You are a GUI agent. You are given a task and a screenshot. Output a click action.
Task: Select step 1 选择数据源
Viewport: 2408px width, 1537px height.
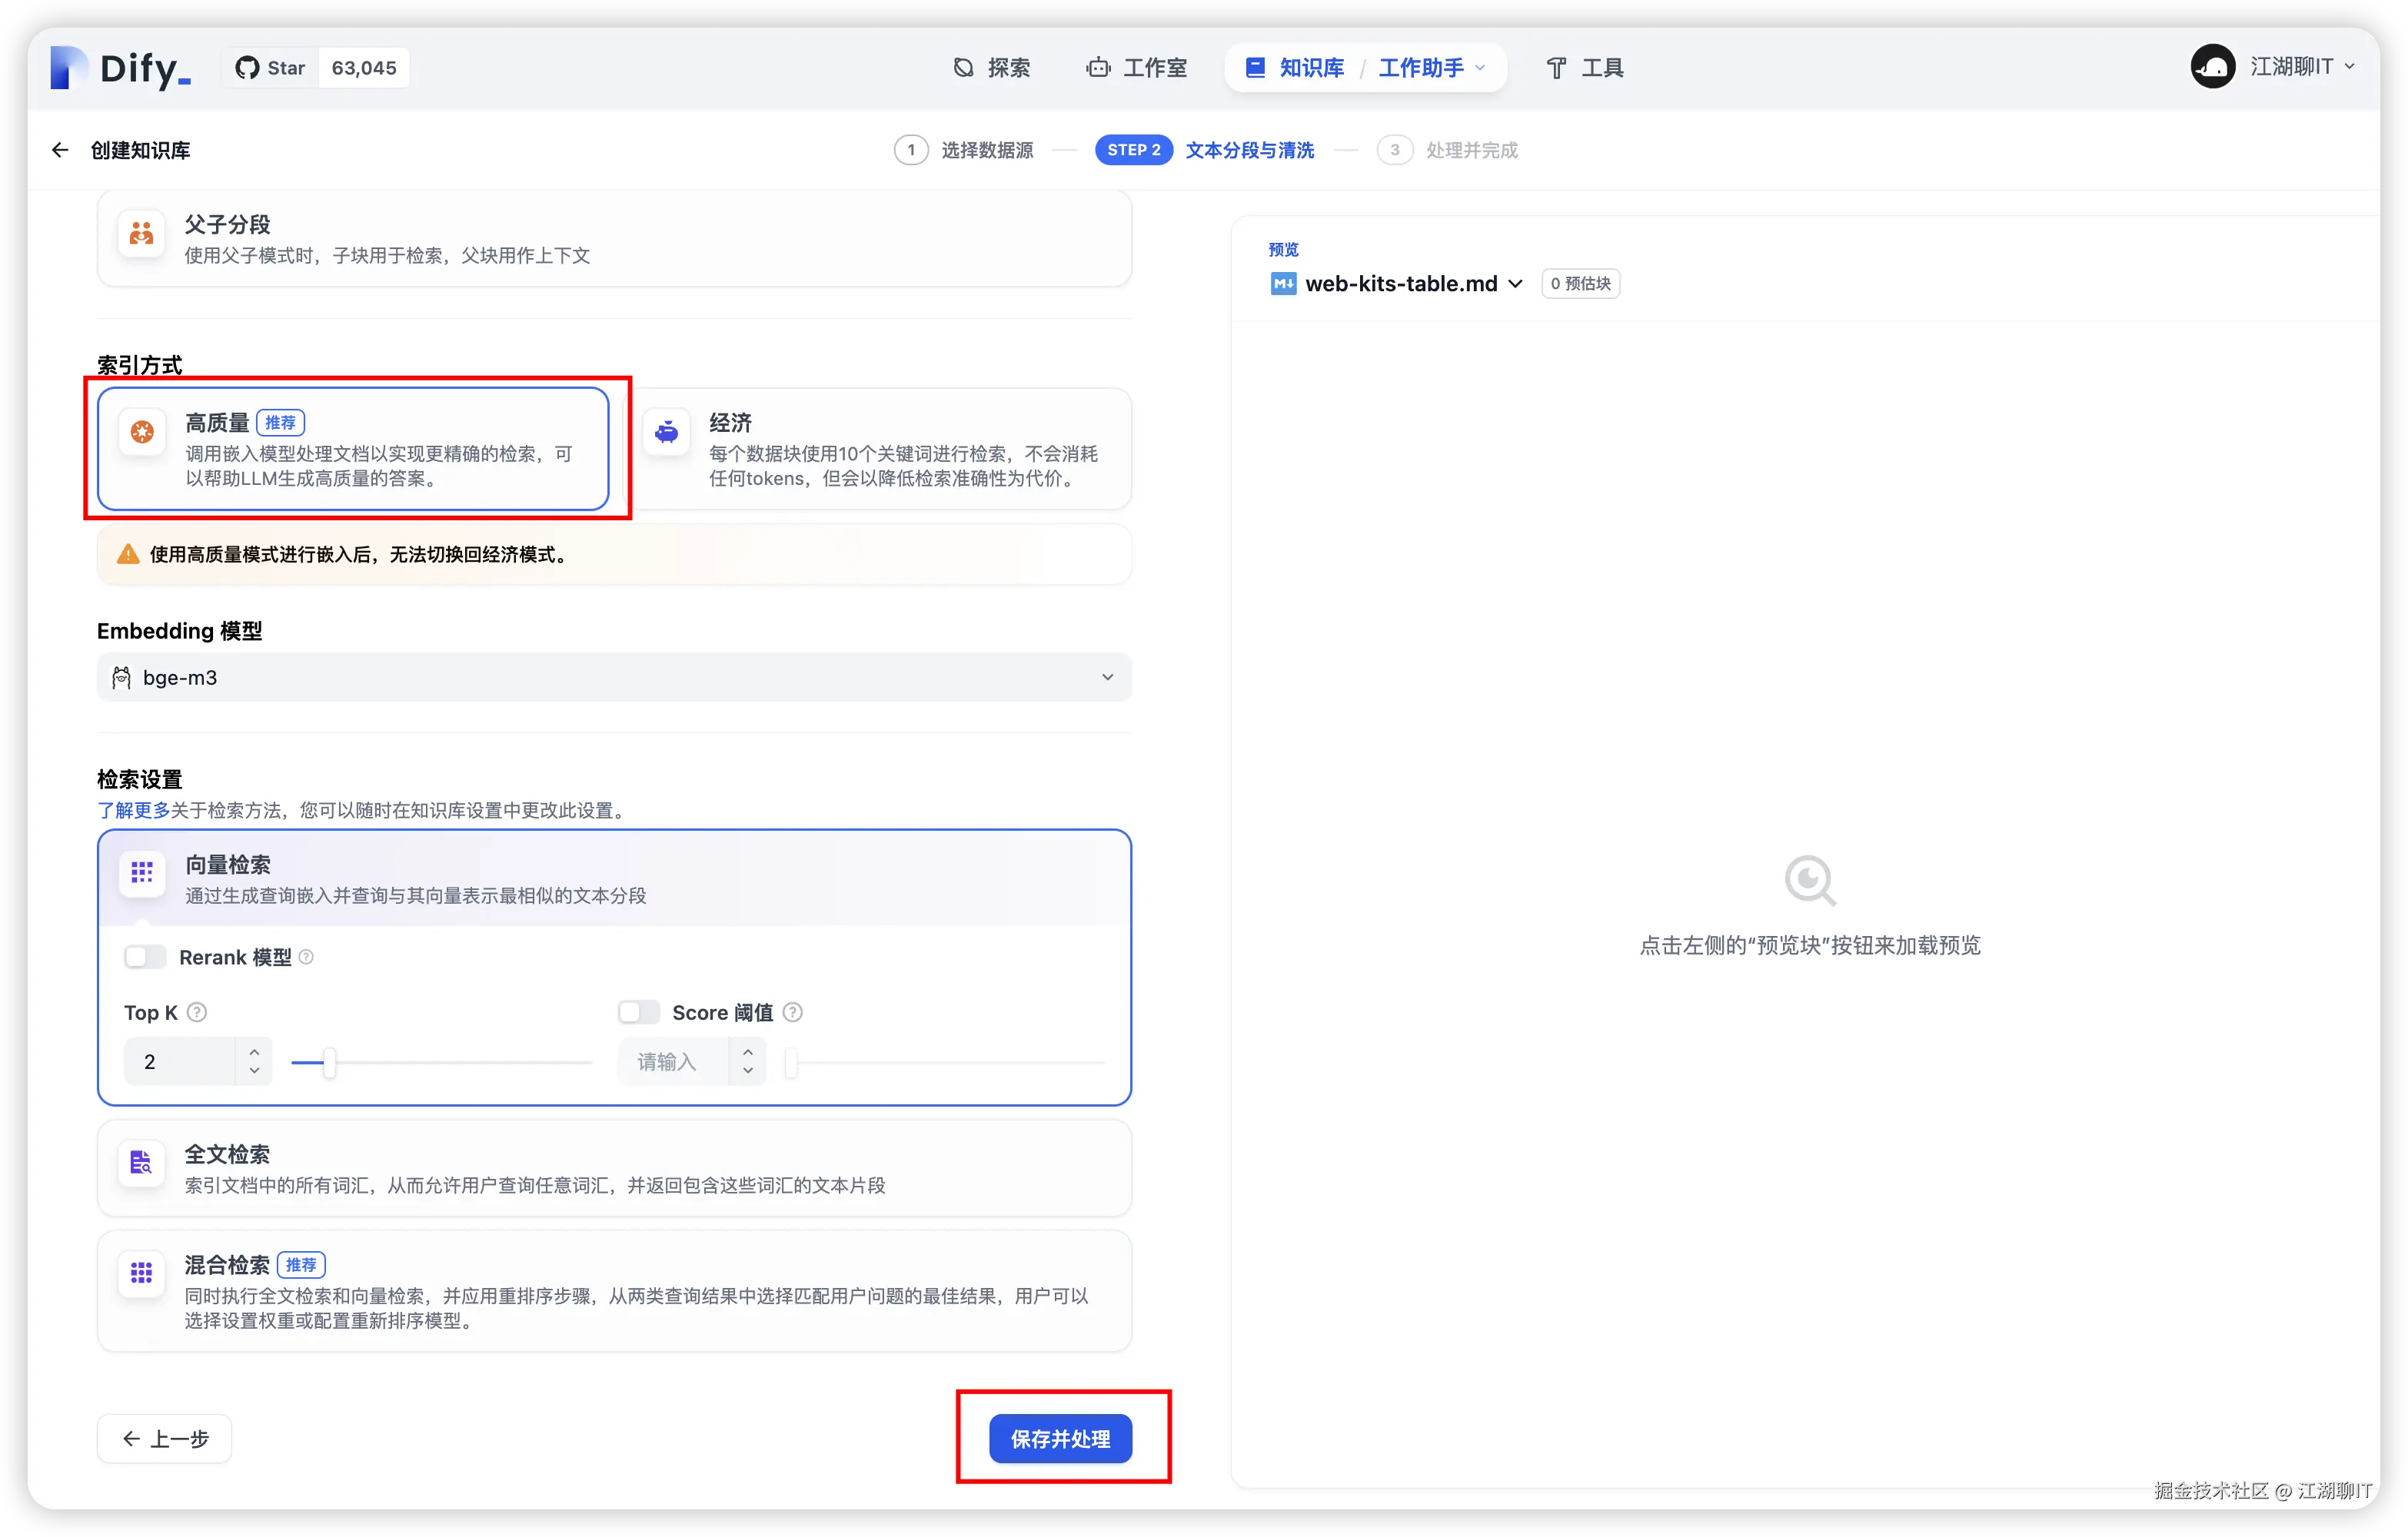click(964, 150)
